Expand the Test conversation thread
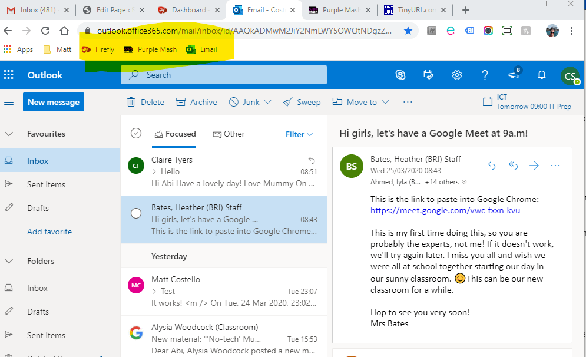586x357 pixels. point(154,291)
